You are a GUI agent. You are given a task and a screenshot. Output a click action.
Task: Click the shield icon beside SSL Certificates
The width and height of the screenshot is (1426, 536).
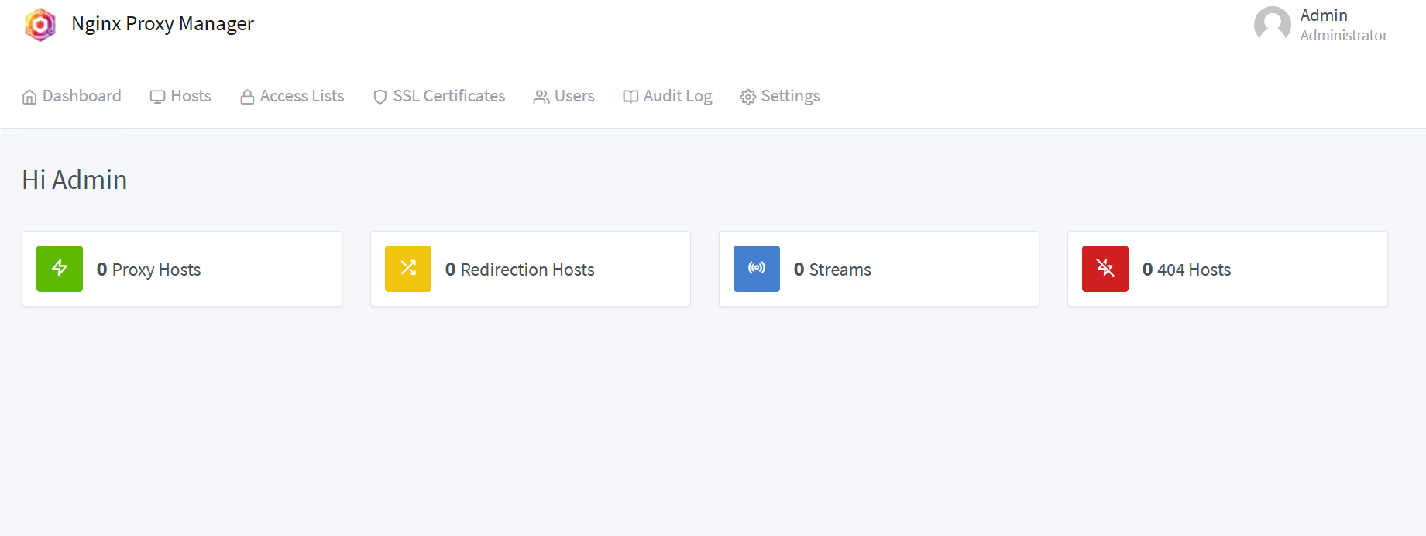[380, 97]
